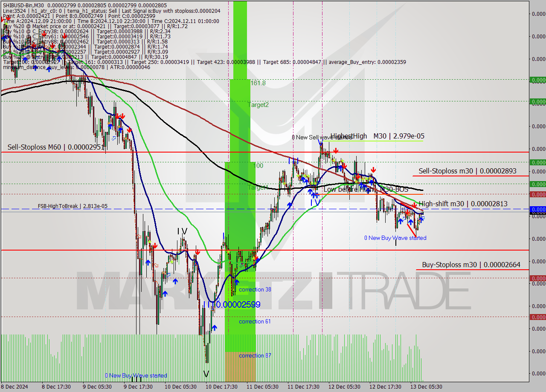Select the '8 Dec 17:30' time axis label

[56, 387]
